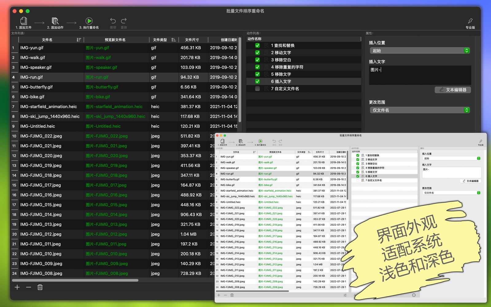491x307 pixels.
Task: Uncheck the 查找和替换 action in dark window
Action: click(x=257, y=45)
